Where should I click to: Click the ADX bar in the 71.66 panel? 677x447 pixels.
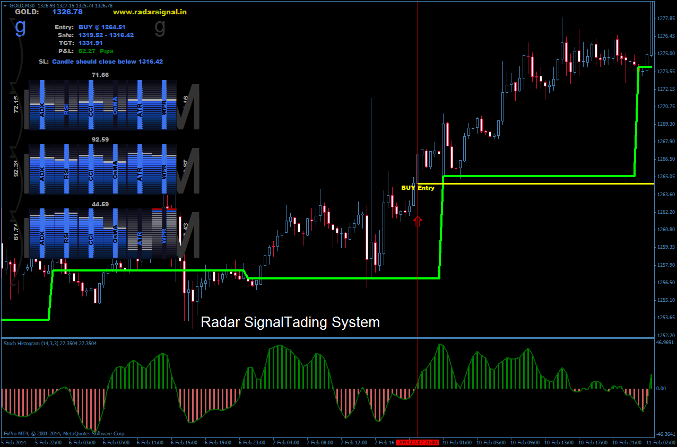pos(42,105)
